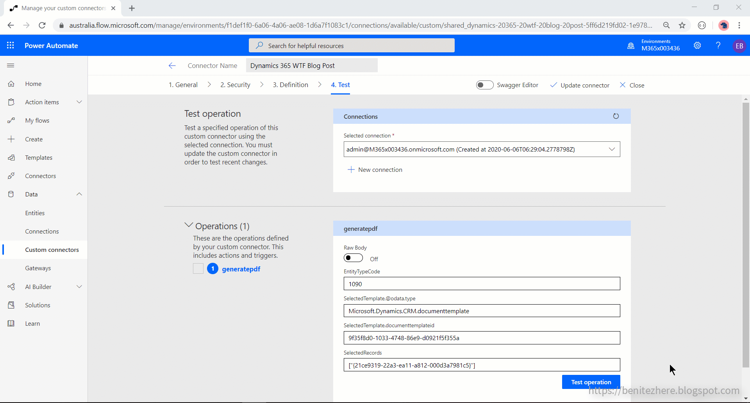The height and width of the screenshot is (403, 750).
Task: Open Power Automate settings gear
Action: 698,46
